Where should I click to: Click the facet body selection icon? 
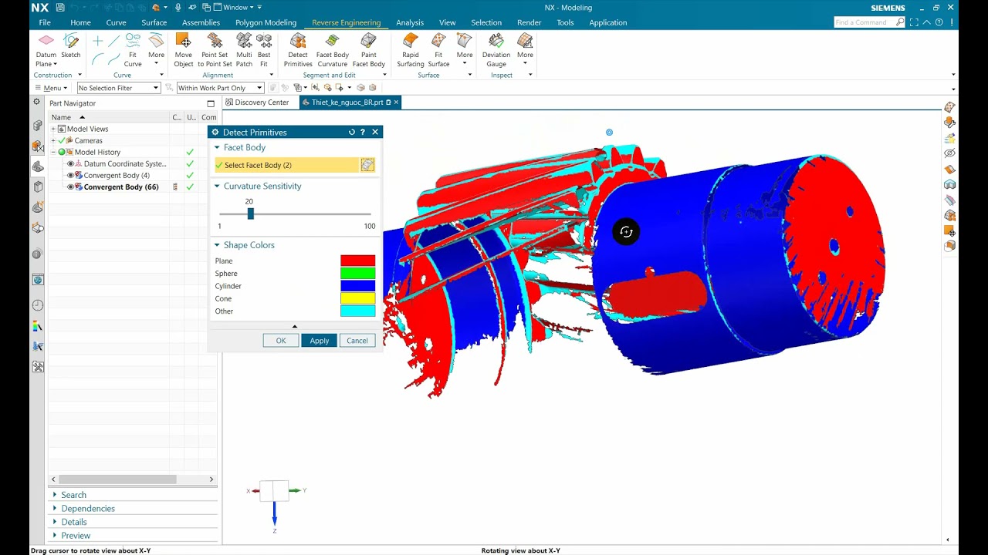tap(367, 165)
